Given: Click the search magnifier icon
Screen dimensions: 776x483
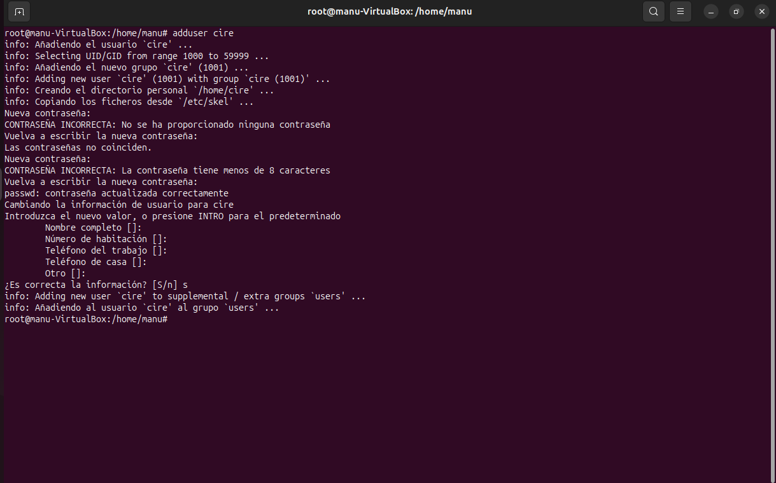Looking at the screenshot, I should click(653, 11).
